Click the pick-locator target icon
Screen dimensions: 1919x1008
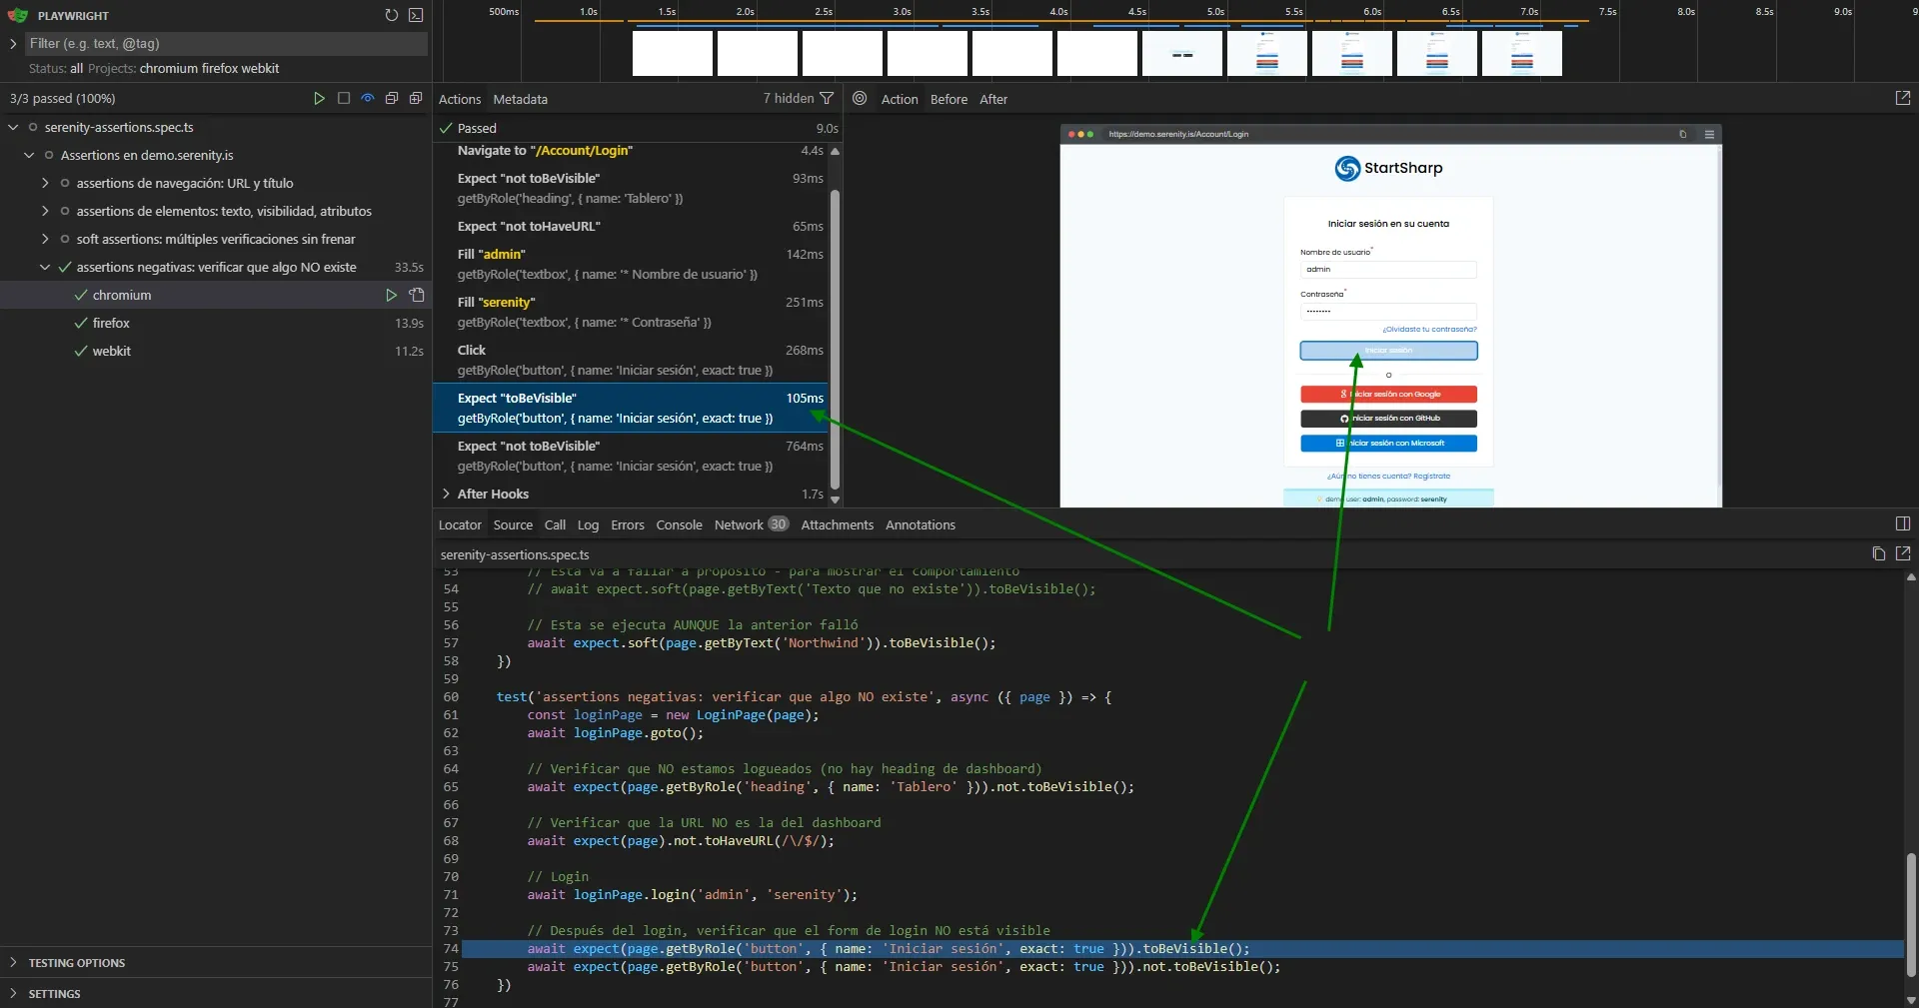point(859,99)
